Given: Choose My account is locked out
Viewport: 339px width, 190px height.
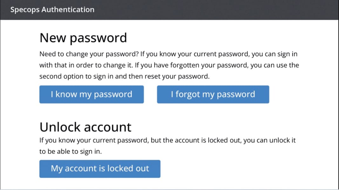Looking at the screenshot, I should click(100, 169).
